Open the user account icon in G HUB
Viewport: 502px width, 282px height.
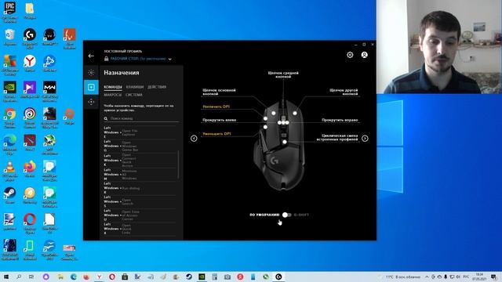coord(364,55)
